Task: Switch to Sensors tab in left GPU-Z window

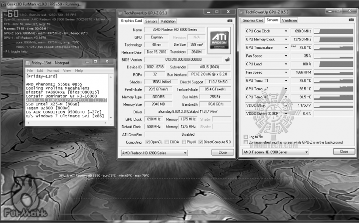Action: (151, 21)
